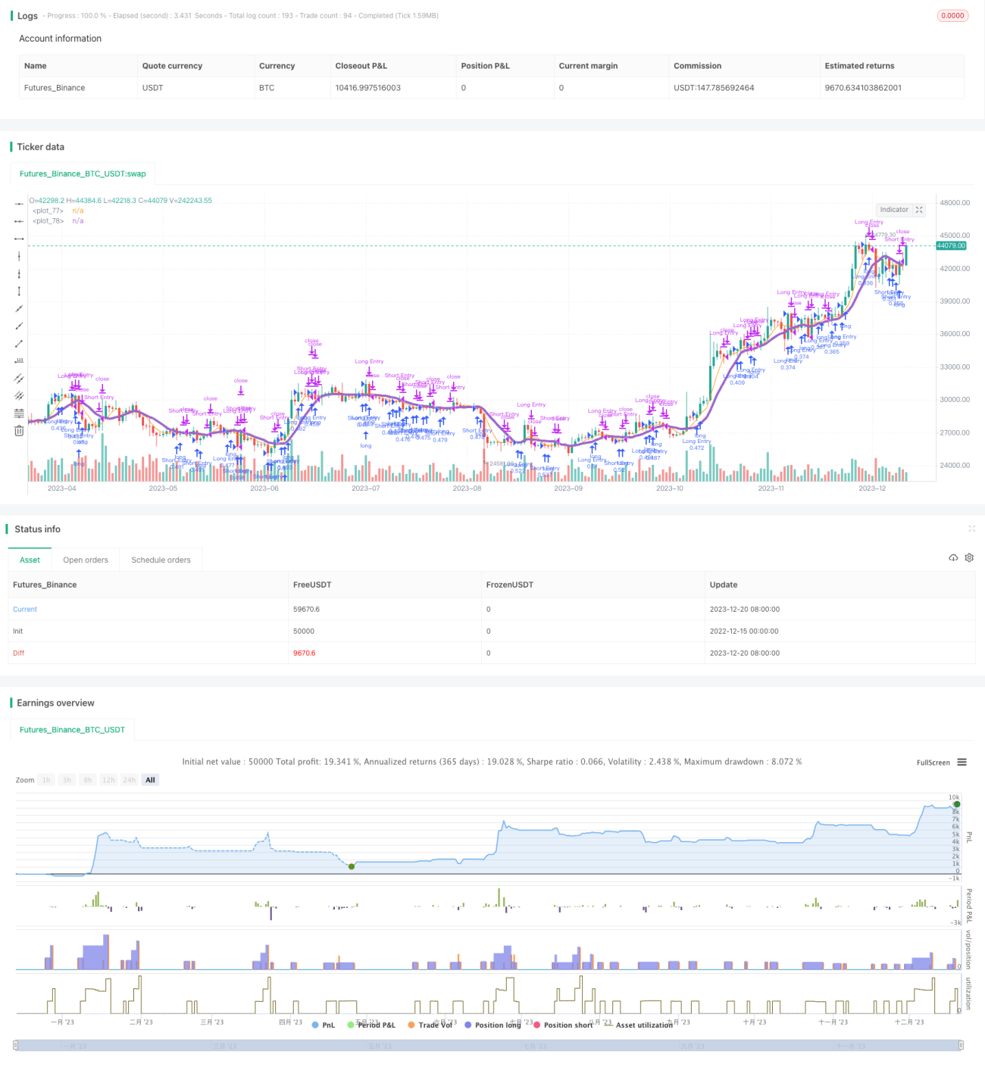
Task: Click the cloud download icon in Status info
Action: 953,557
